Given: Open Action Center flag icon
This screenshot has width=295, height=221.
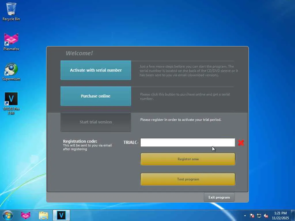Looking at the screenshot, I should point(252,216).
